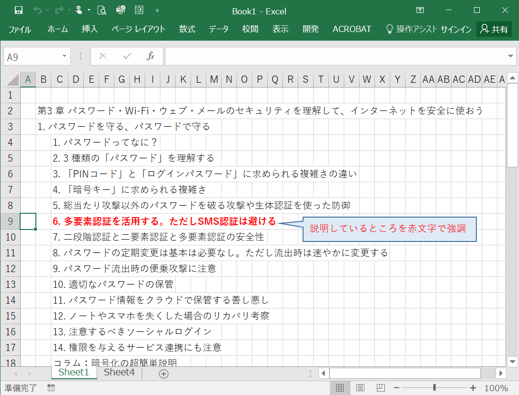Zoom in using the plus control on zoom slider
Screen dimensions: 519x395
coord(473,388)
